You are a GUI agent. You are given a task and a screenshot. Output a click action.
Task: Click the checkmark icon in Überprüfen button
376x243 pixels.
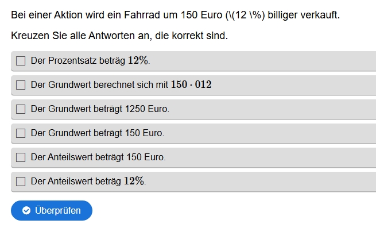tap(26, 211)
